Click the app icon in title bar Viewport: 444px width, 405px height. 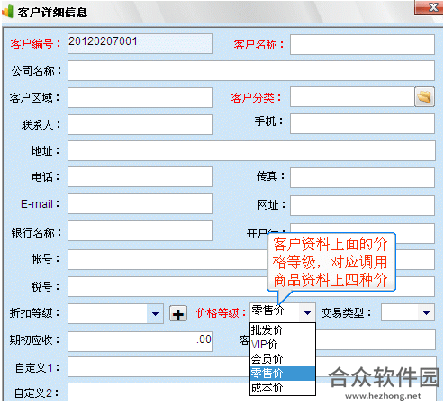pos(7,12)
